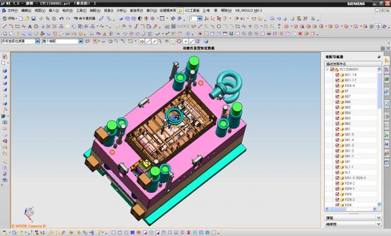Image resolution: width=391 pixels, height=236 pixels.
Task: Select the line sketch tool
Action: (5, 26)
